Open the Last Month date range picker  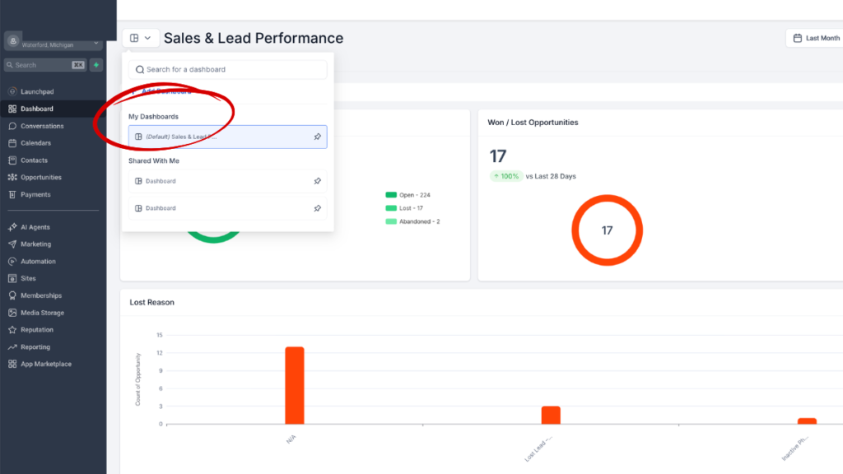coord(819,37)
